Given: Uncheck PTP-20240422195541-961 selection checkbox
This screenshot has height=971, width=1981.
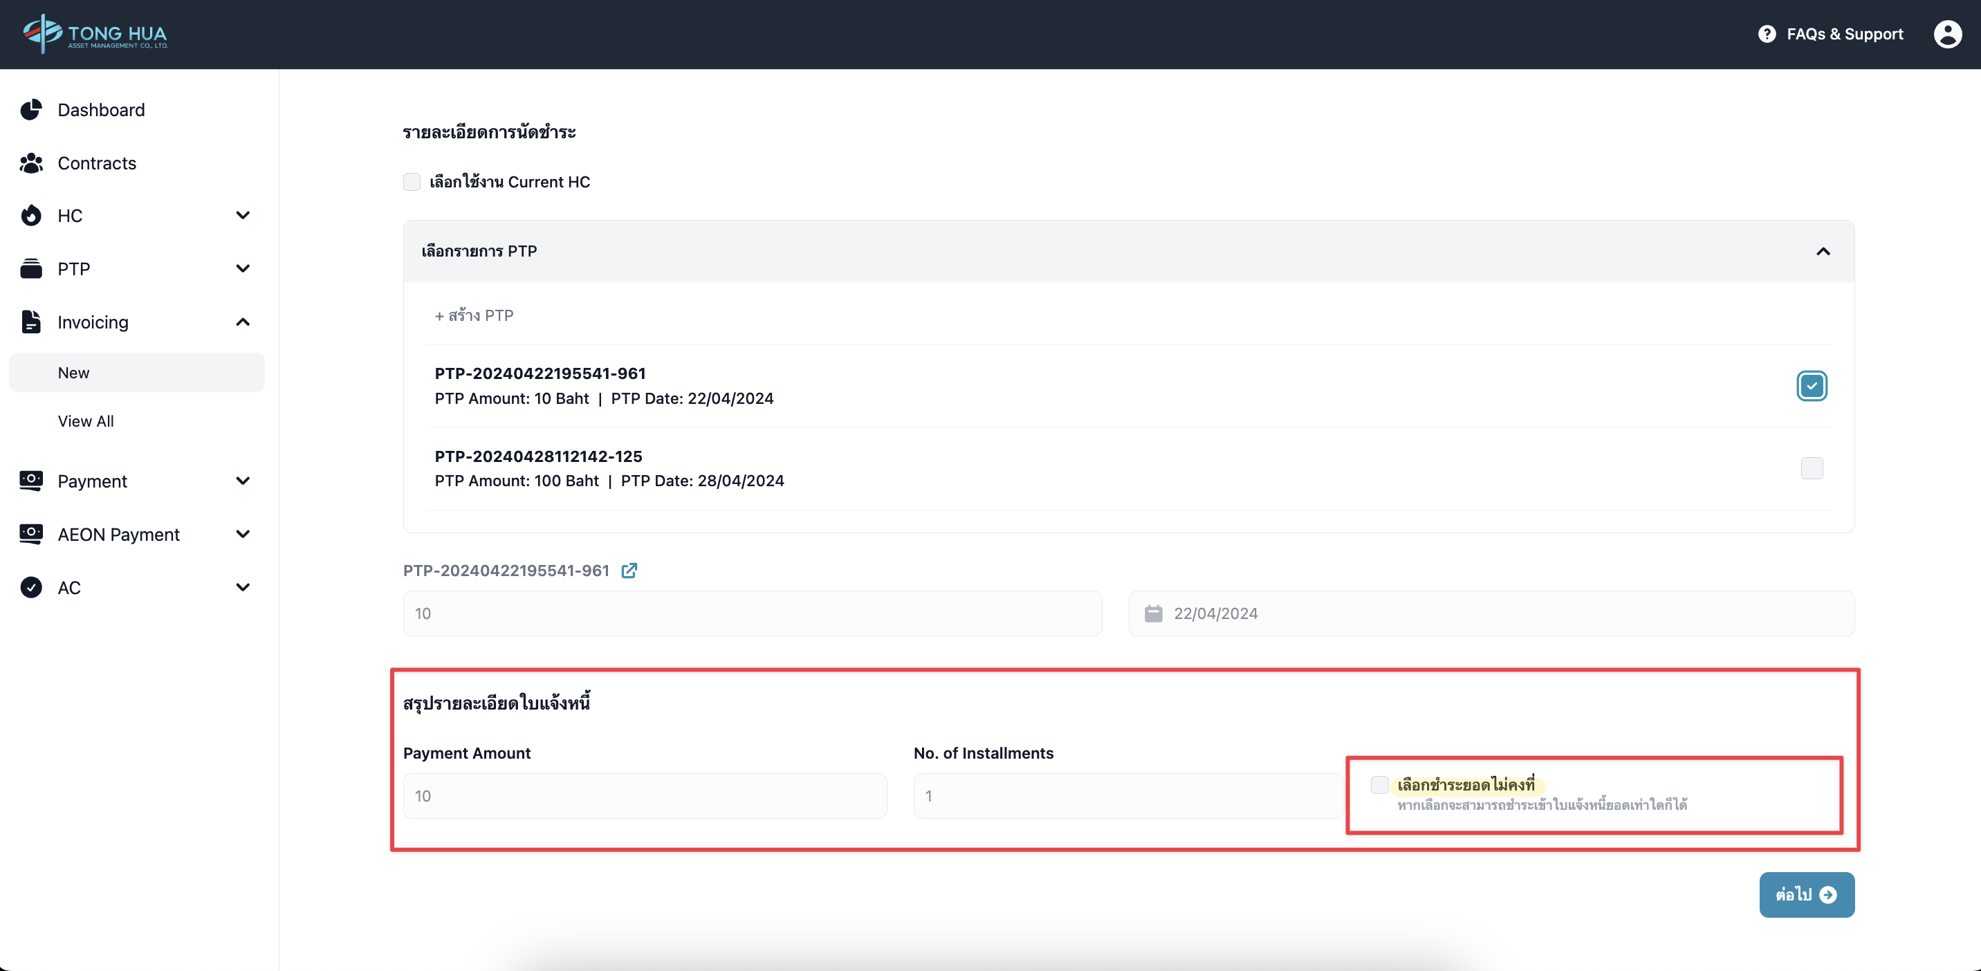Looking at the screenshot, I should (x=1811, y=386).
